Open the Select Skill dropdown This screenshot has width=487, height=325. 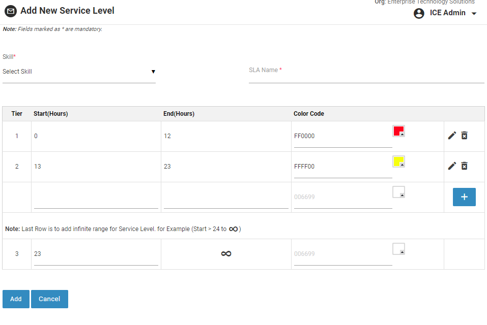pyautogui.click(x=79, y=72)
